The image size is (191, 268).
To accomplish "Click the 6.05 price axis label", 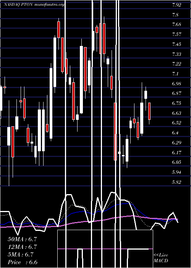I will pyautogui.click(x=176, y=162).
